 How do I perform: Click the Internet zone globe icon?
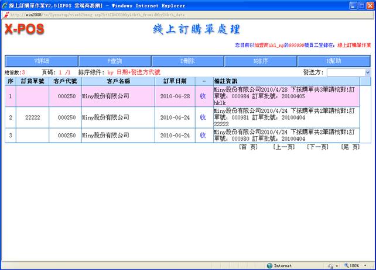pyautogui.click(x=269, y=265)
